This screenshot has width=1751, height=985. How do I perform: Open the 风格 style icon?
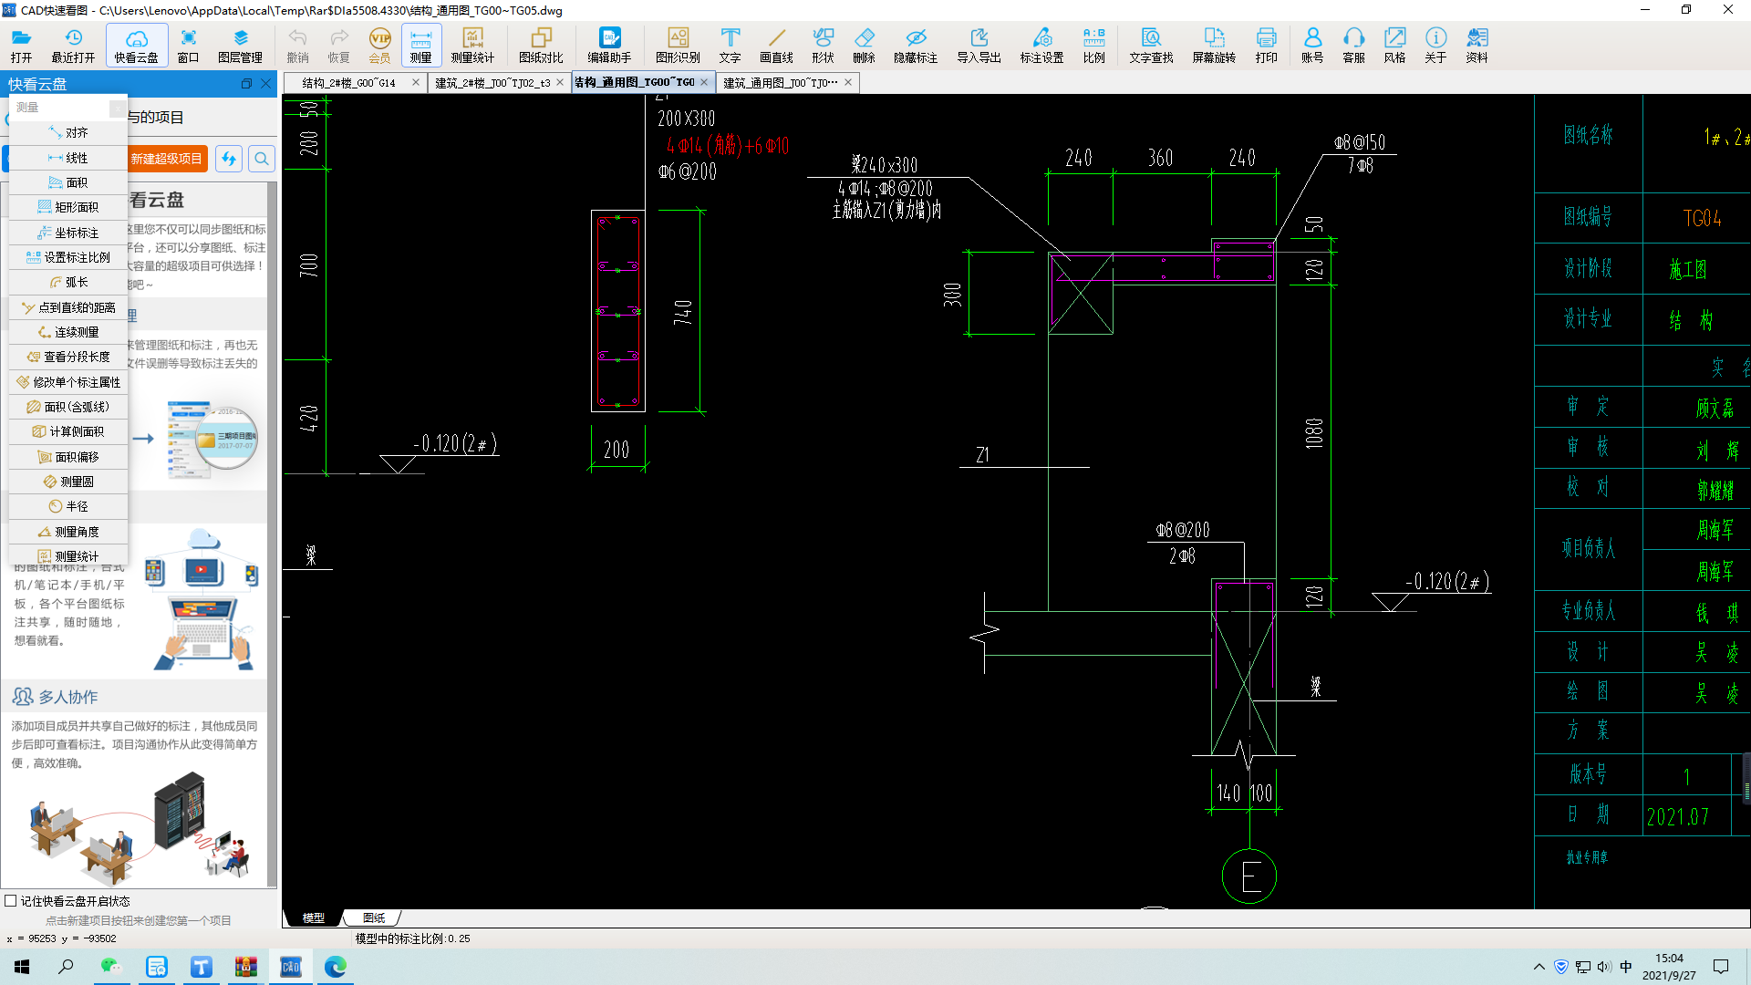1394,45
